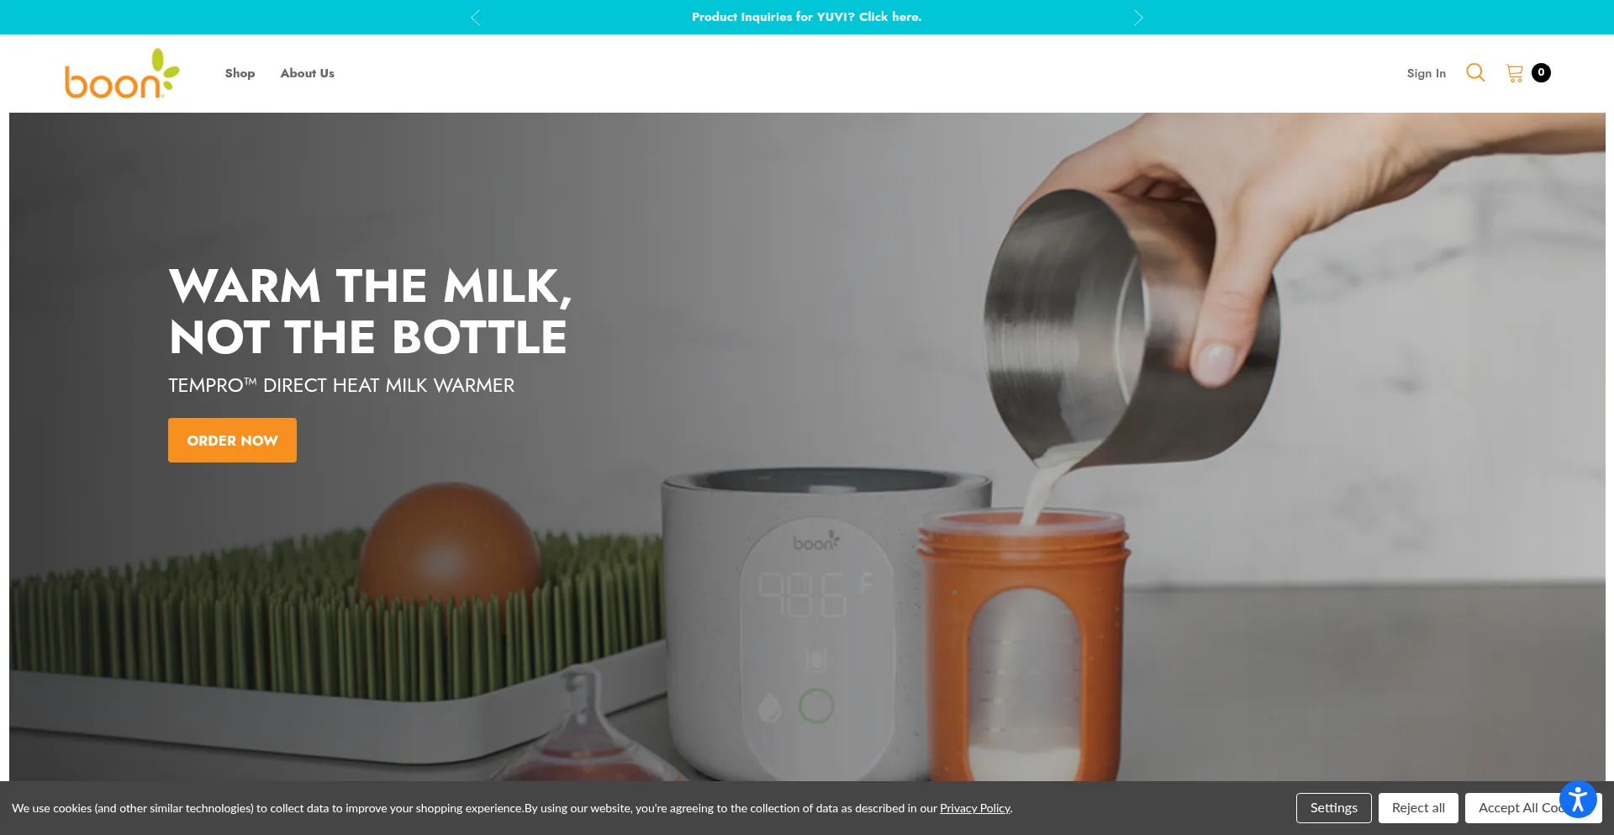Click the cart item count badge

point(1541,73)
